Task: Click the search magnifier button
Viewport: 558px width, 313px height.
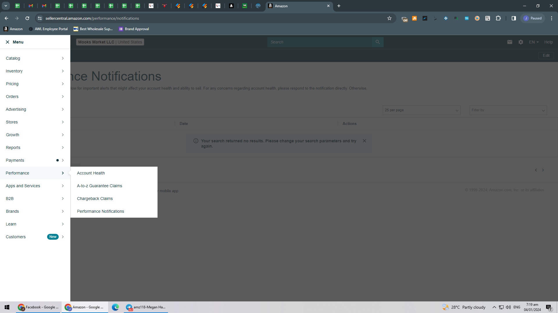Action: coord(378,42)
